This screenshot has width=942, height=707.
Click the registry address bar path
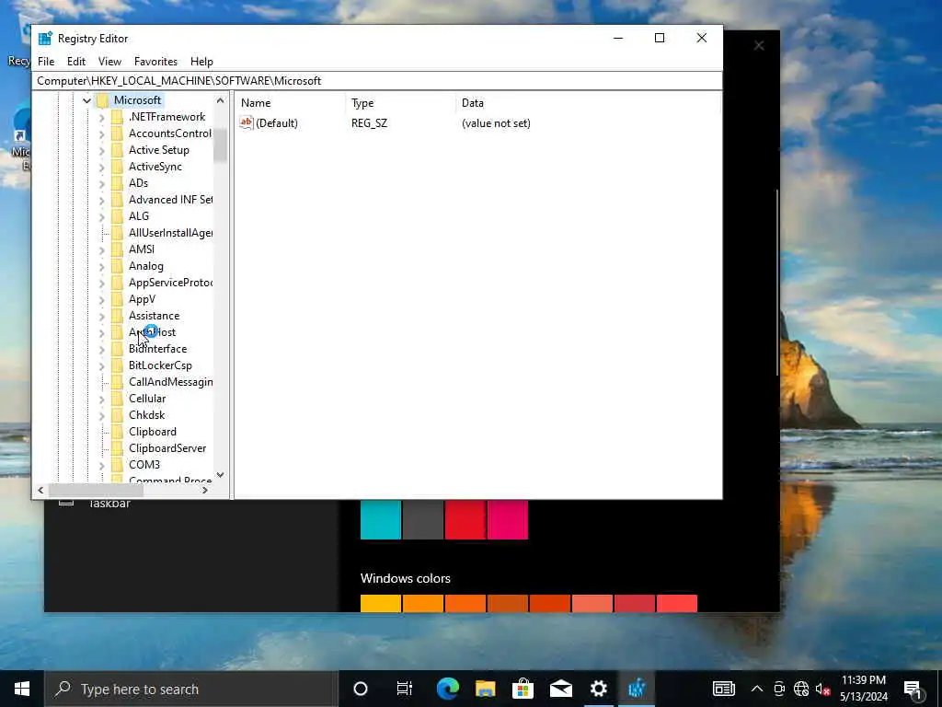(x=377, y=81)
